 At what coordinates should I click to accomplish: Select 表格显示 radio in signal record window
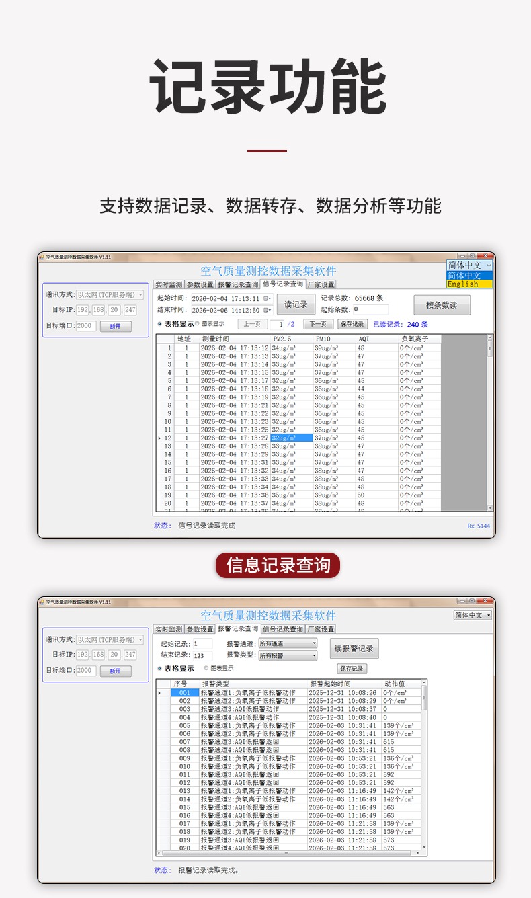(159, 324)
